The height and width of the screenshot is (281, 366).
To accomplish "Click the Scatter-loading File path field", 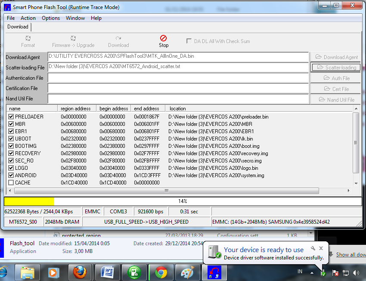I will tap(178, 67).
